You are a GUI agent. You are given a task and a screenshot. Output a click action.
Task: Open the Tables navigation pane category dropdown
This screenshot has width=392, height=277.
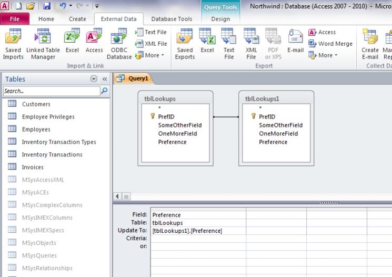94,79
